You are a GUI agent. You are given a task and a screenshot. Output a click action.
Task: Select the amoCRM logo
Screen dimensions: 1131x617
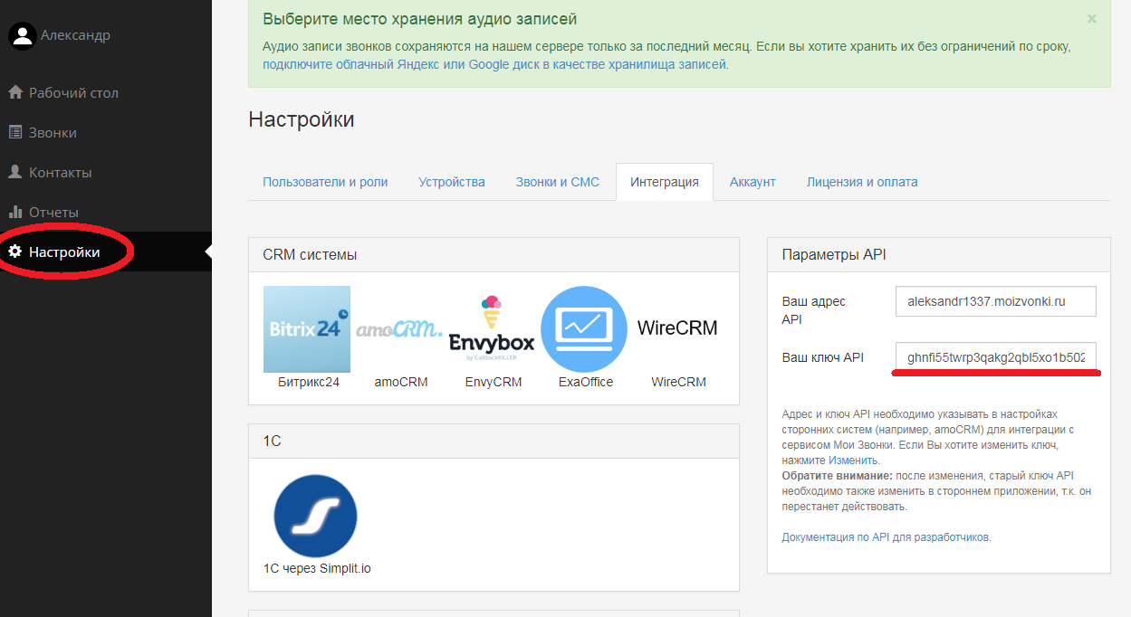(x=399, y=328)
